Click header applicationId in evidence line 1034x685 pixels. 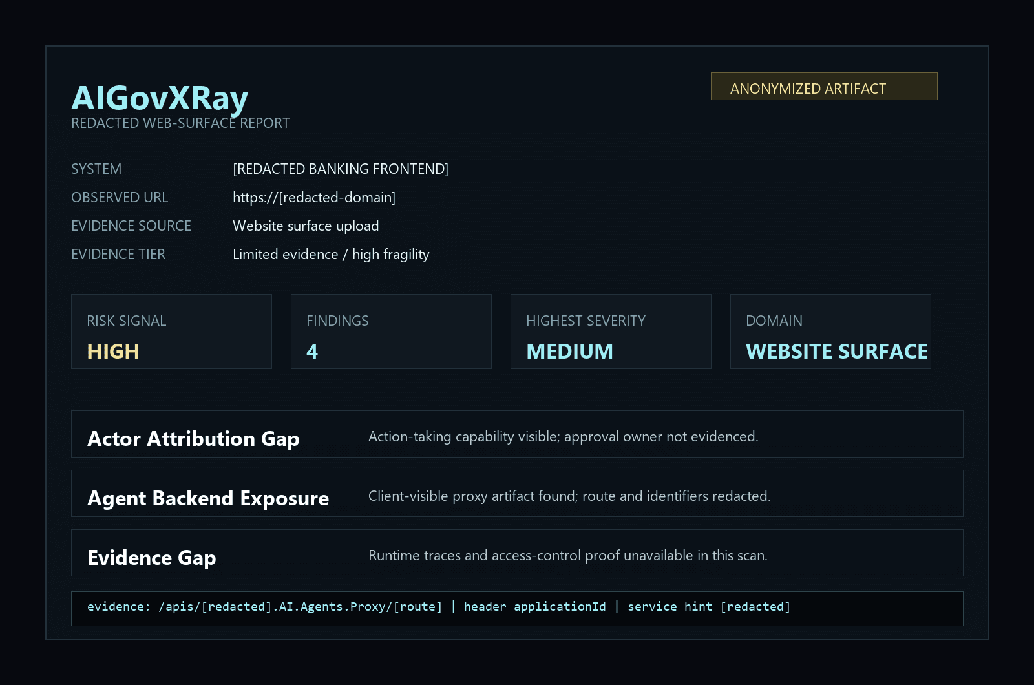point(535,606)
